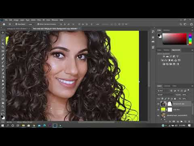Add a Brightness/Contrast adjustment icon
The height and width of the screenshot is (146, 194).
click(164, 56)
